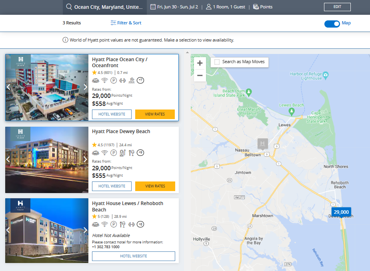The height and width of the screenshot is (271, 370).
Task: Show next photo of Hyatt Place Ocean City
Action: coord(85,87)
